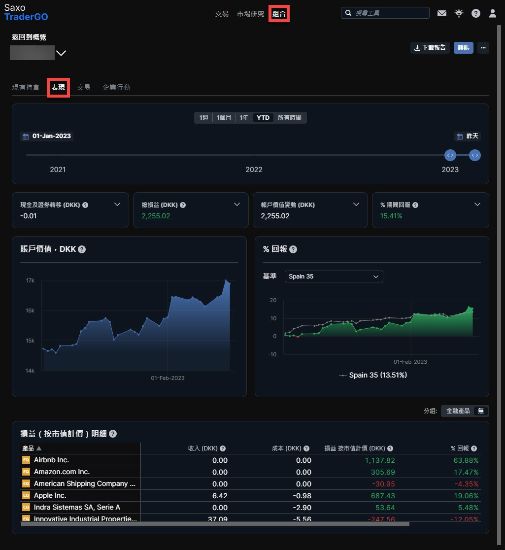Screen dimensions: 505x550
Task: Click right handle of date range slider
Action: point(475,155)
